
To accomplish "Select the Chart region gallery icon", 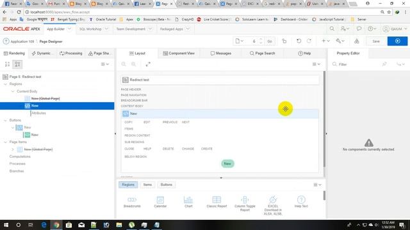I will pos(188,202).
